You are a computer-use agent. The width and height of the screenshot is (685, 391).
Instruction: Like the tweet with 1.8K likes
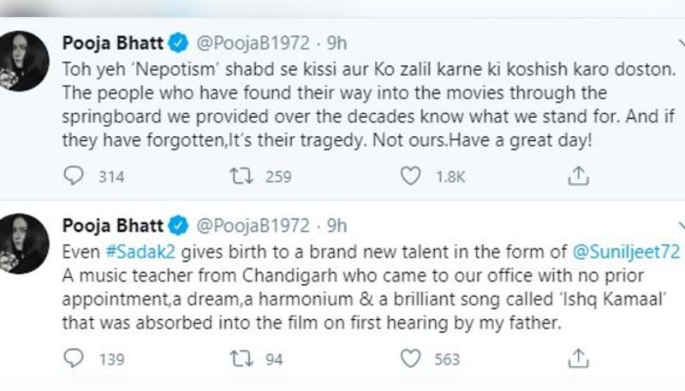click(x=411, y=176)
